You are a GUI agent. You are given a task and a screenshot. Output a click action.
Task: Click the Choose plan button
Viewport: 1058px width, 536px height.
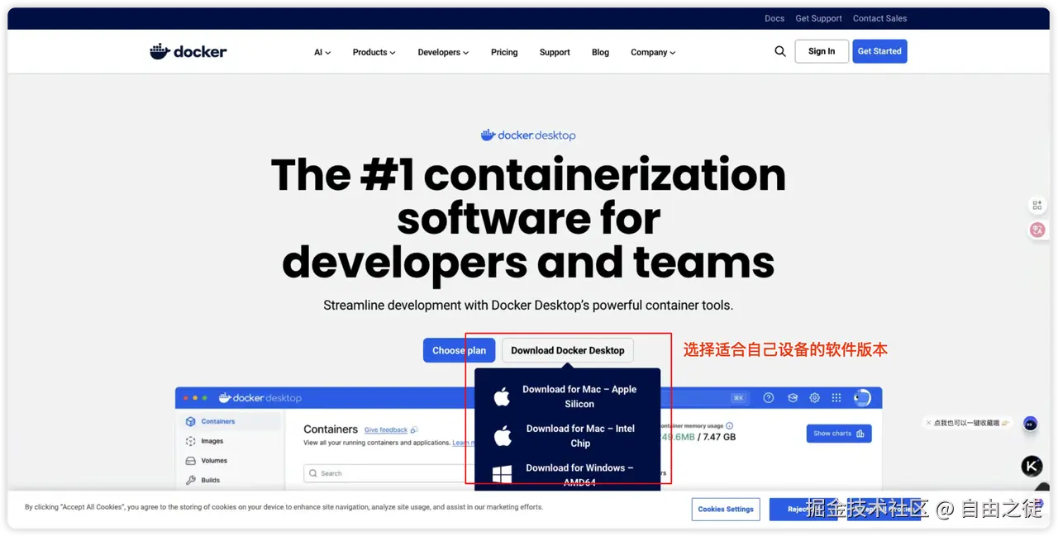[x=459, y=350]
